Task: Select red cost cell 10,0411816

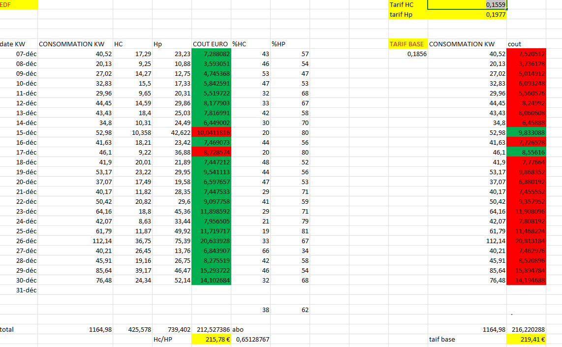Action: pos(211,132)
